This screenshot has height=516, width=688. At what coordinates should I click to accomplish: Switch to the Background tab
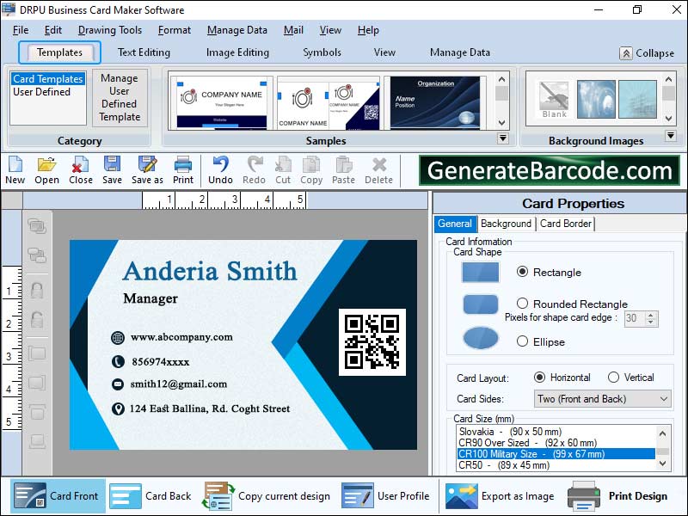pos(506,224)
